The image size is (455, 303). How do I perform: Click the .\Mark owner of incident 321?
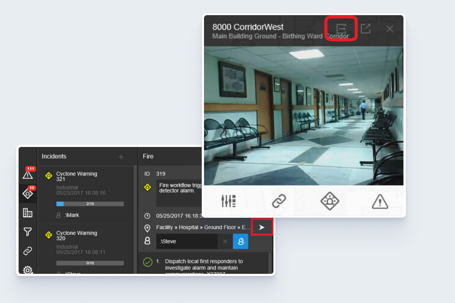click(72, 215)
